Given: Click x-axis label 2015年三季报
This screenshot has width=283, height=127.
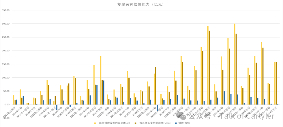Looking at the screenshot, I should (36, 112).
